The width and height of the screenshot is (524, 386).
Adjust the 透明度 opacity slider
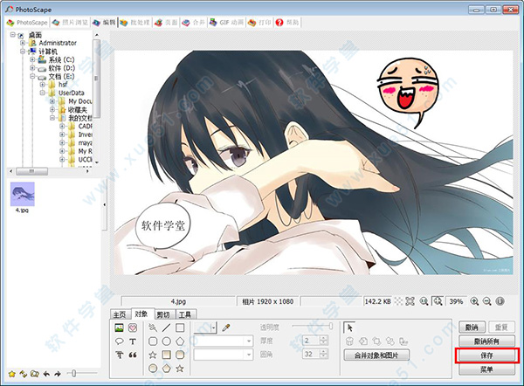(x=313, y=326)
